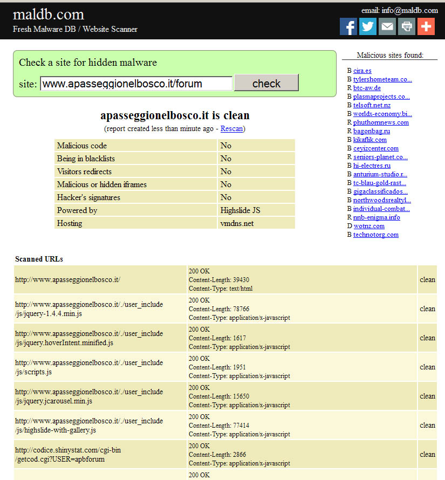This screenshot has width=445, height=480.
Task: Open nnb-enigma.info link
Action: (376, 217)
